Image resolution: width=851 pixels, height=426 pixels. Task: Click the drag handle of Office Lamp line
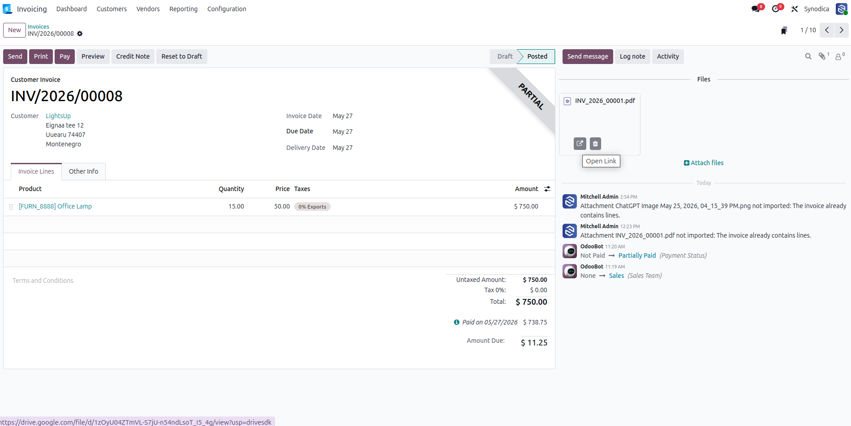[11, 207]
